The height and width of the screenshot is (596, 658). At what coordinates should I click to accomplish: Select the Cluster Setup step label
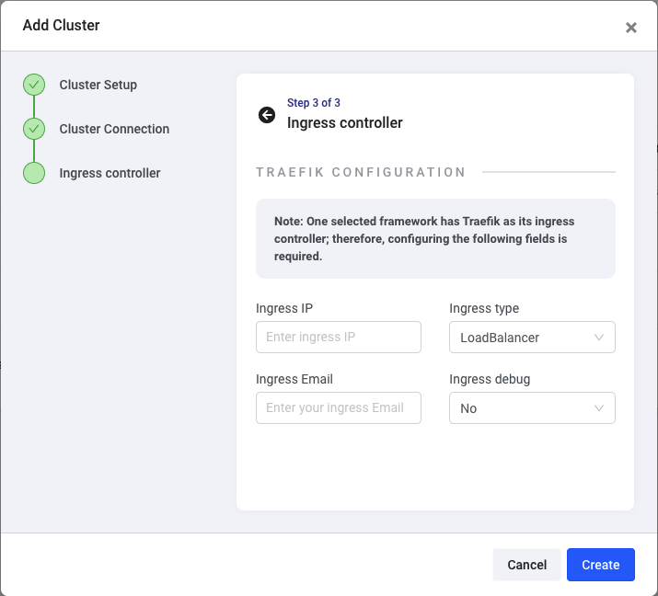tap(98, 85)
